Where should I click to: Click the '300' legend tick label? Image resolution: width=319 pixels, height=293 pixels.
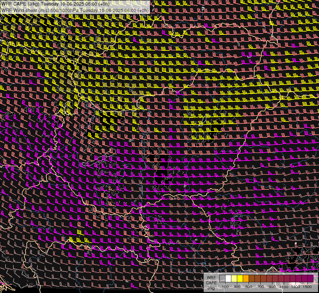(237, 287)
